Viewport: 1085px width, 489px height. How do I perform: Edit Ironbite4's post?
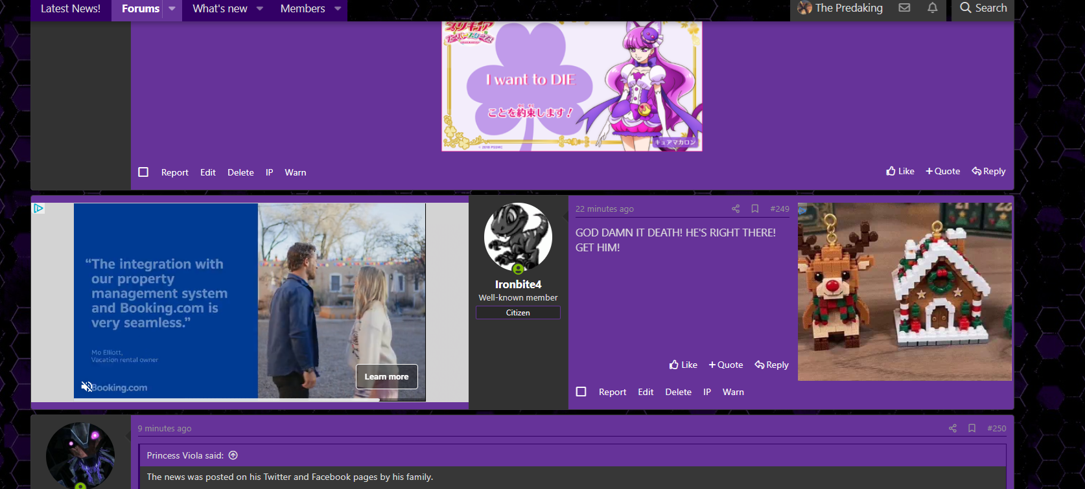click(x=646, y=392)
